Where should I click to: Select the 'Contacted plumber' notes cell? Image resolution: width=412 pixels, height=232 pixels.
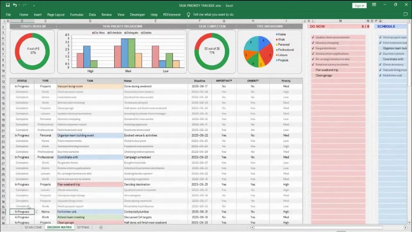click(156, 212)
